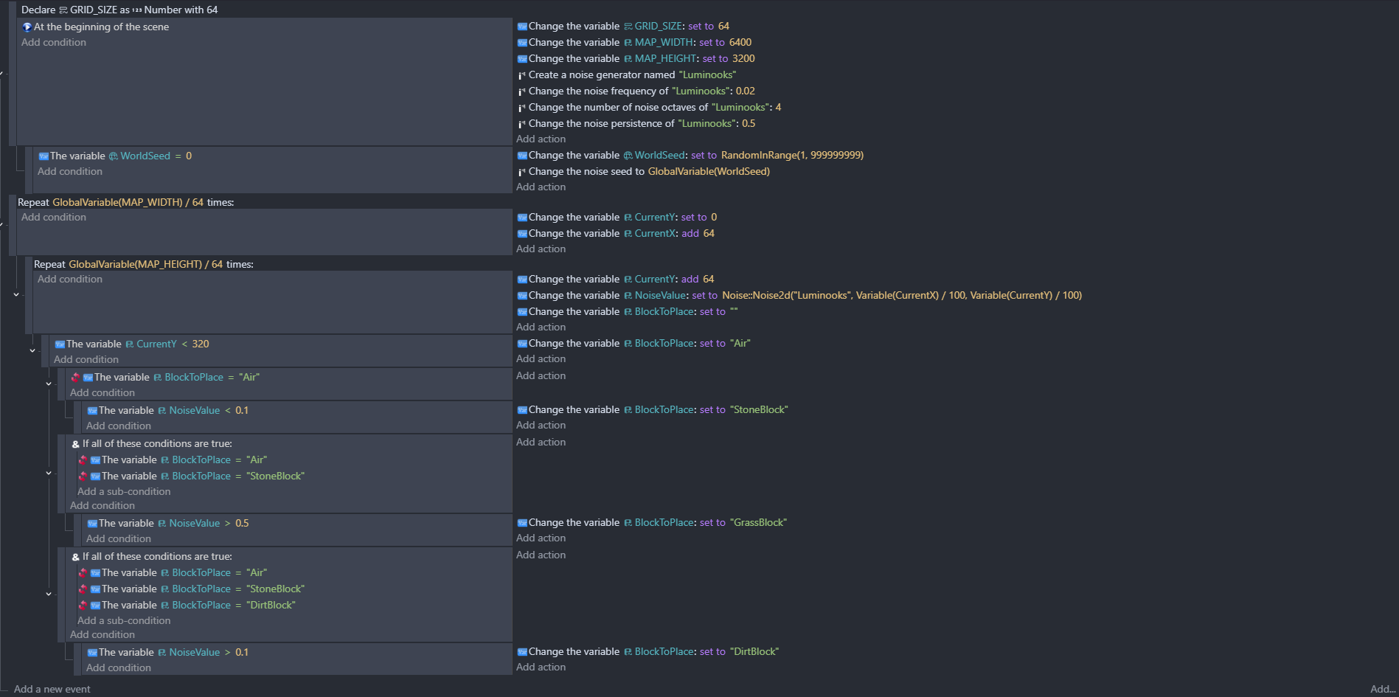Click the number type icon in the Declare GRID_SIZE line

[x=136, y=10]
